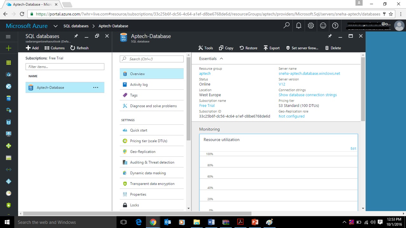Click Copy database command
Image resolution: width=406 pixels, height=228 pixels.
click(x=226, y=48)
